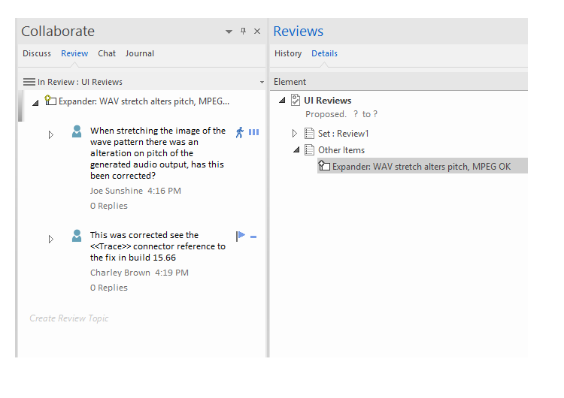Open Collaborate window position dropdown arrow
564x398 pixels.
pos(229,32)
